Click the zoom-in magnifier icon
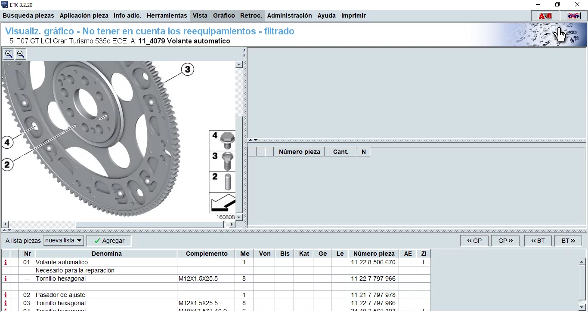The height and width of the screenshot is (312, 588). [x=9, y=54]
